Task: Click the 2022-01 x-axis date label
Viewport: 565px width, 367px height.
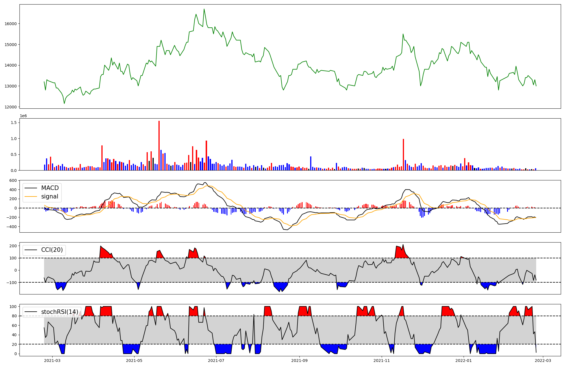Action: pos(464,361)
